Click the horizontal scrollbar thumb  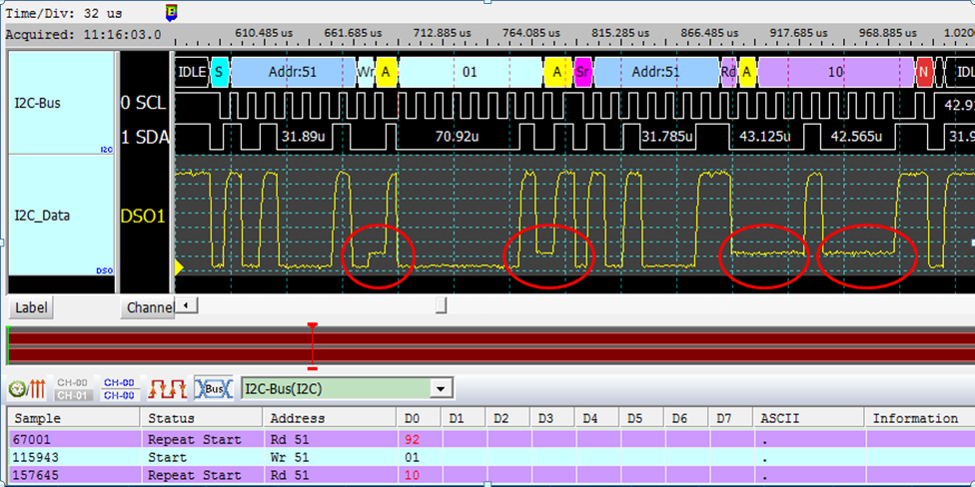pyautogui.click(x=441, y=305)
